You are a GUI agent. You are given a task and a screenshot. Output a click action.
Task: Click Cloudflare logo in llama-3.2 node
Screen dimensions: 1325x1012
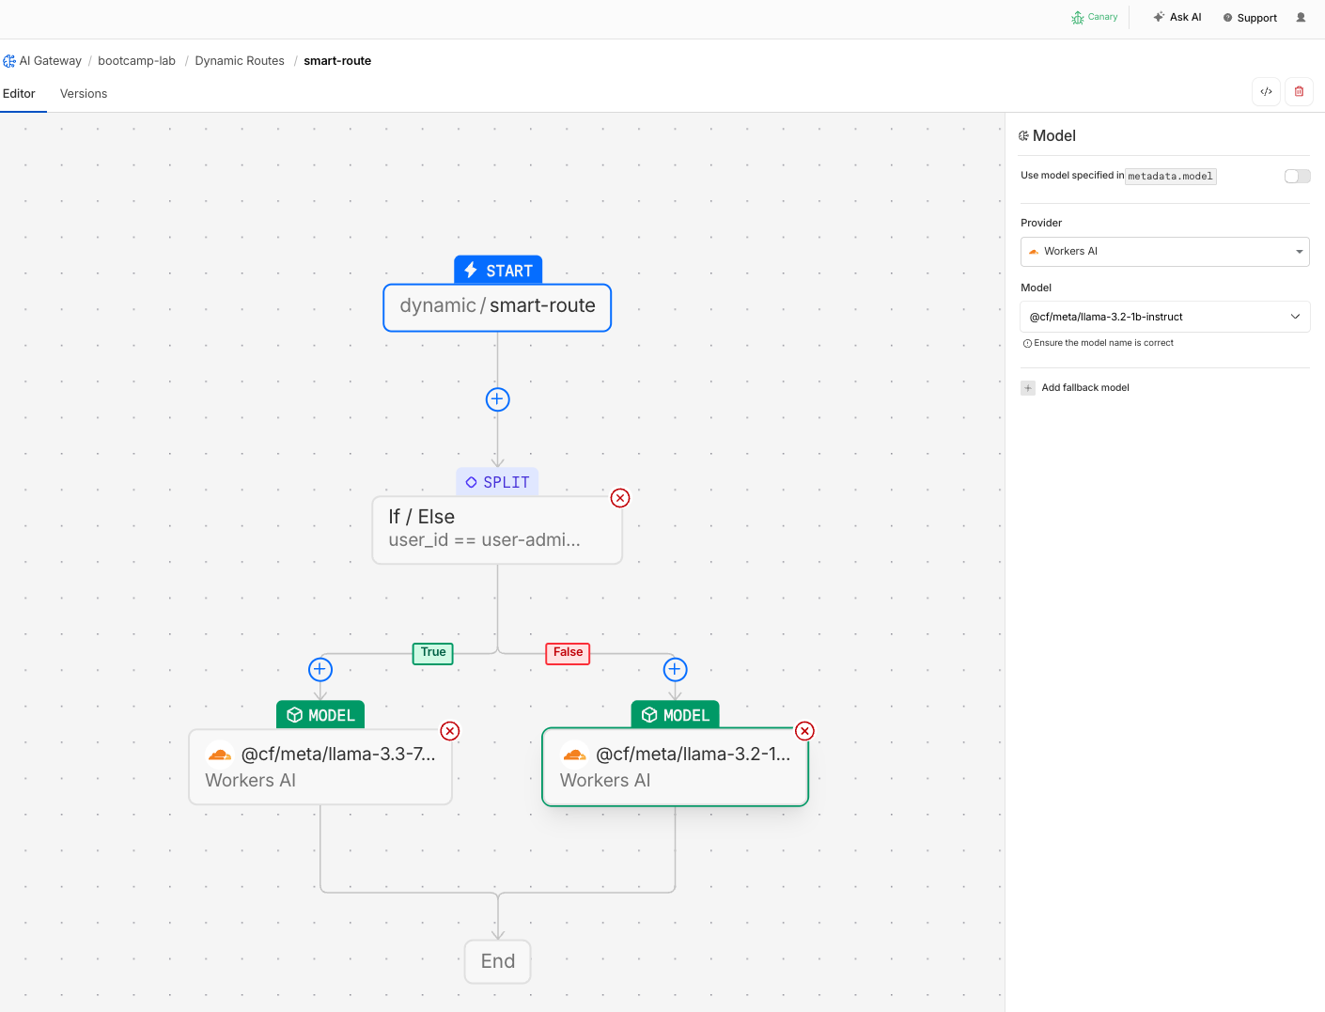tap(574, 755)
